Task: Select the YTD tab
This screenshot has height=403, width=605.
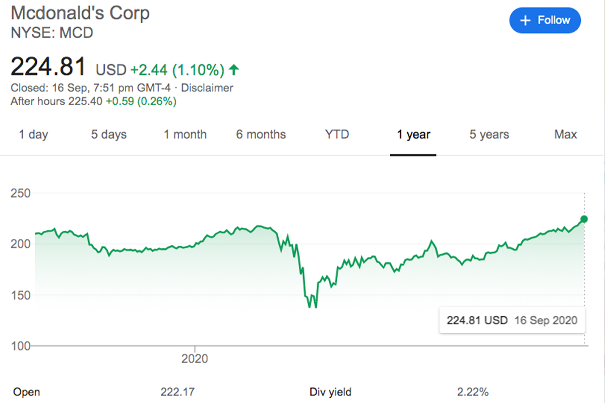Action: (x=337, y=135)
